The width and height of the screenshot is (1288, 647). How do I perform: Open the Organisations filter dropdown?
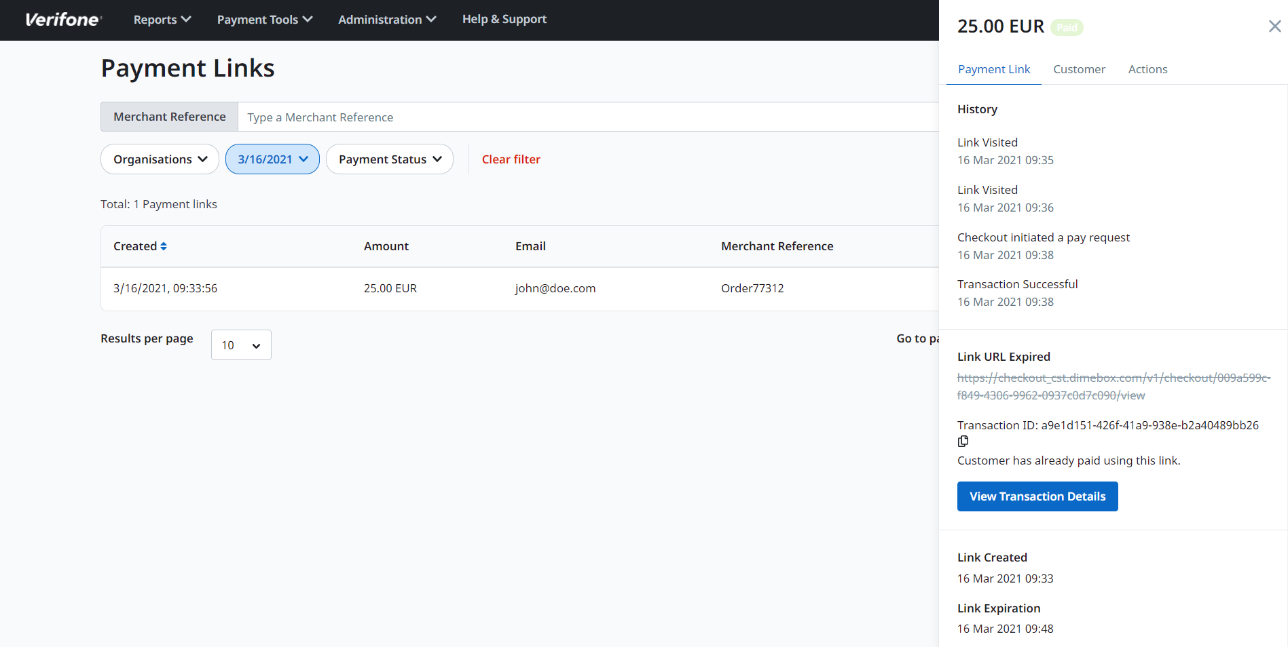tap(160, 159)
